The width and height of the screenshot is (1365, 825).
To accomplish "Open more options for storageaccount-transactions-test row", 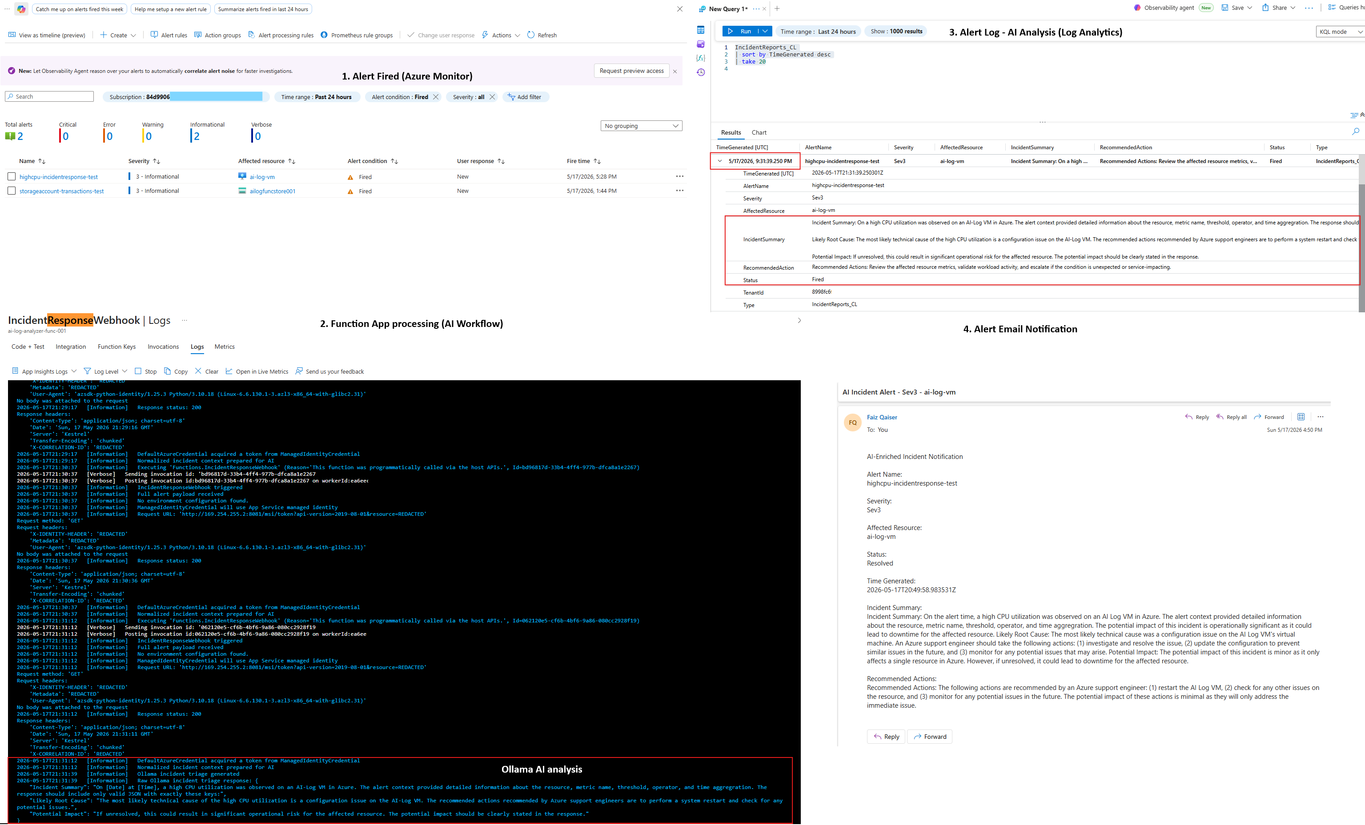I will 680,191.
